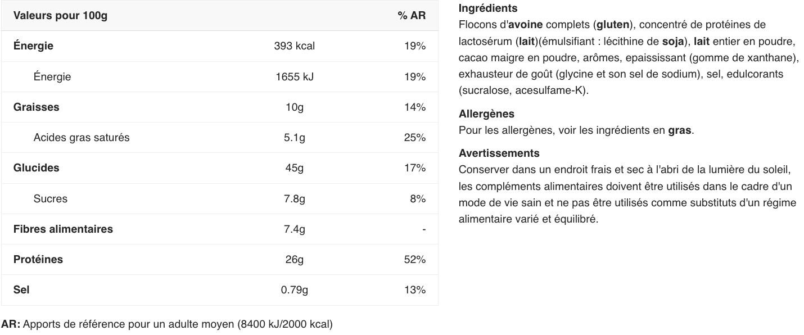Click the Valeurs pour 100g header
804x335 pixels.
point(60,15)
